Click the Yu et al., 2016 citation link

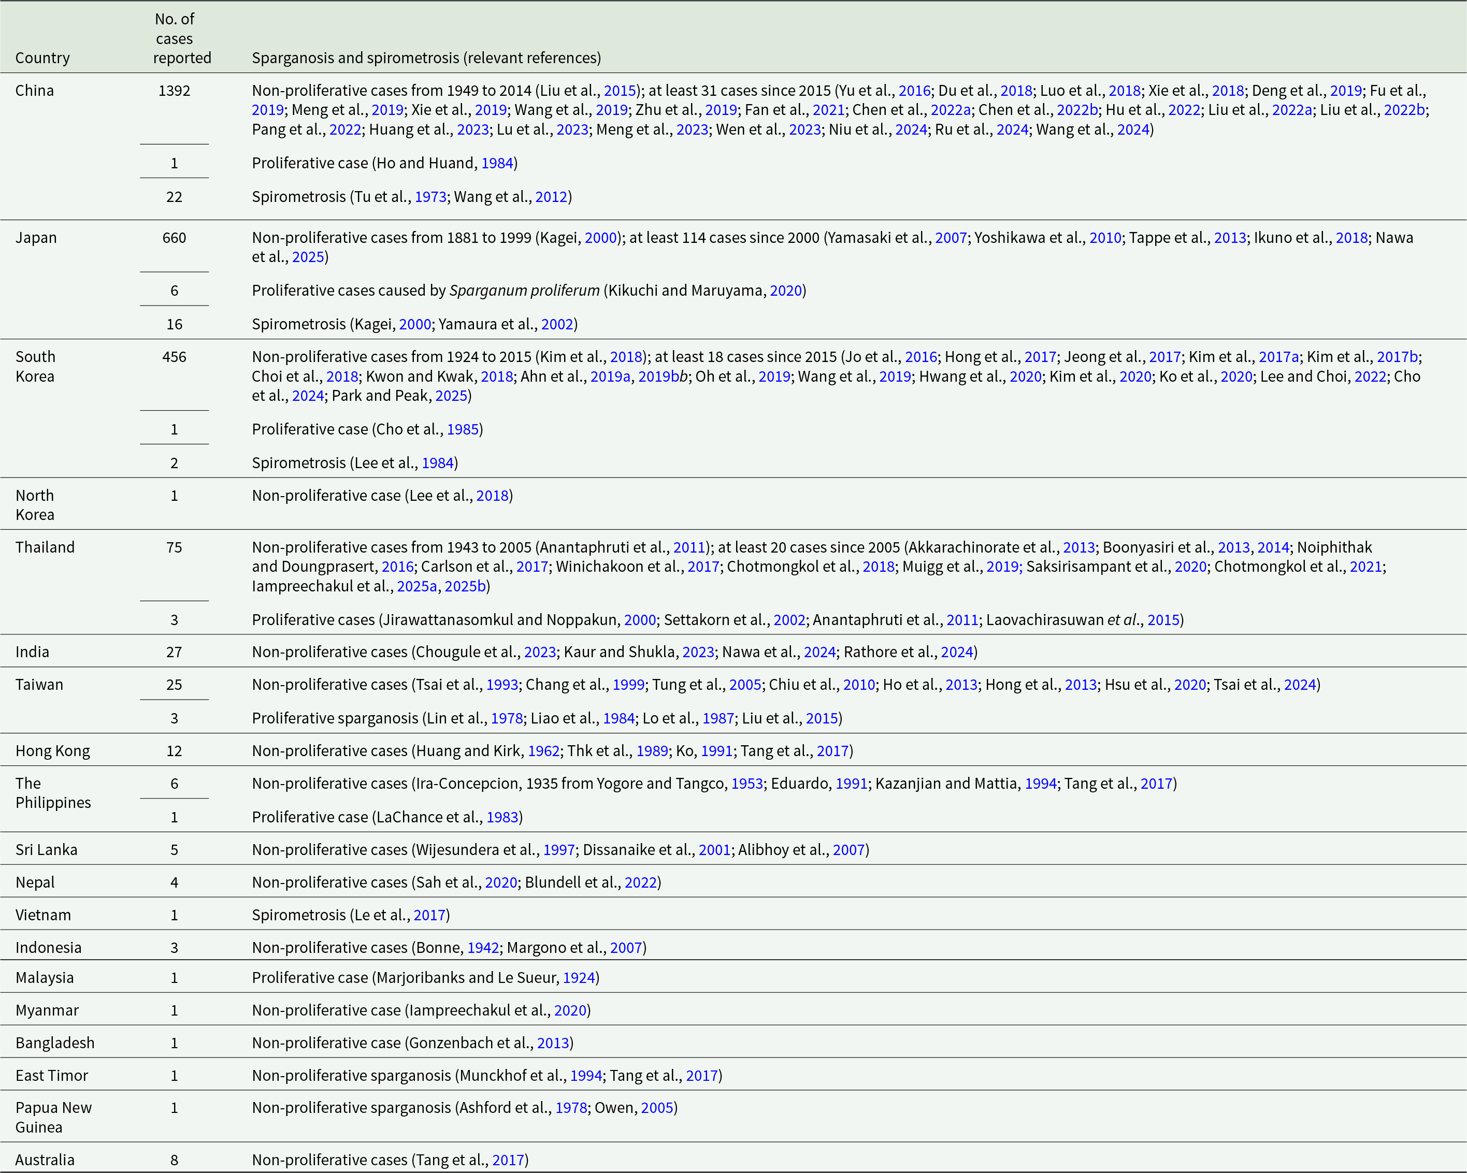pyautogui.click(x=916, y=90)
